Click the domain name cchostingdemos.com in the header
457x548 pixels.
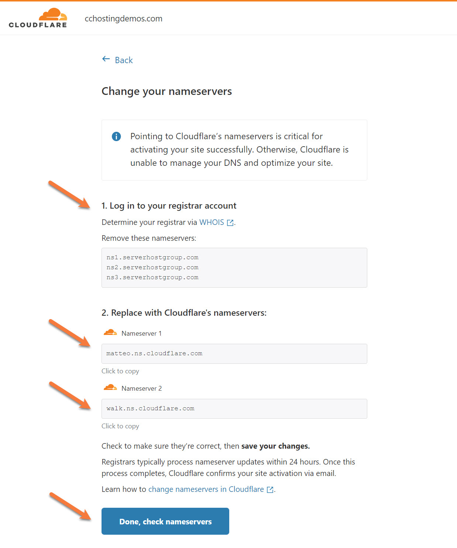click(x=124, y=18)
